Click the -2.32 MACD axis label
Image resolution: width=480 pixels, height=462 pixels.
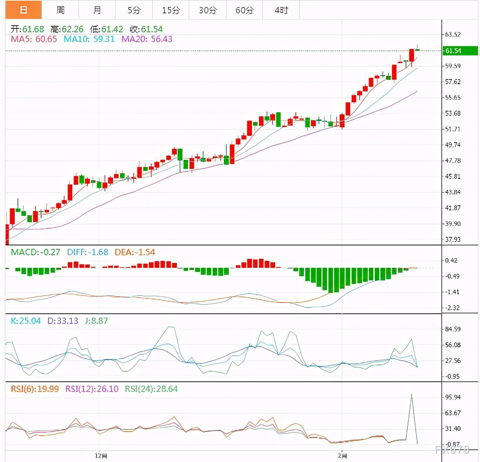point(452,308)
